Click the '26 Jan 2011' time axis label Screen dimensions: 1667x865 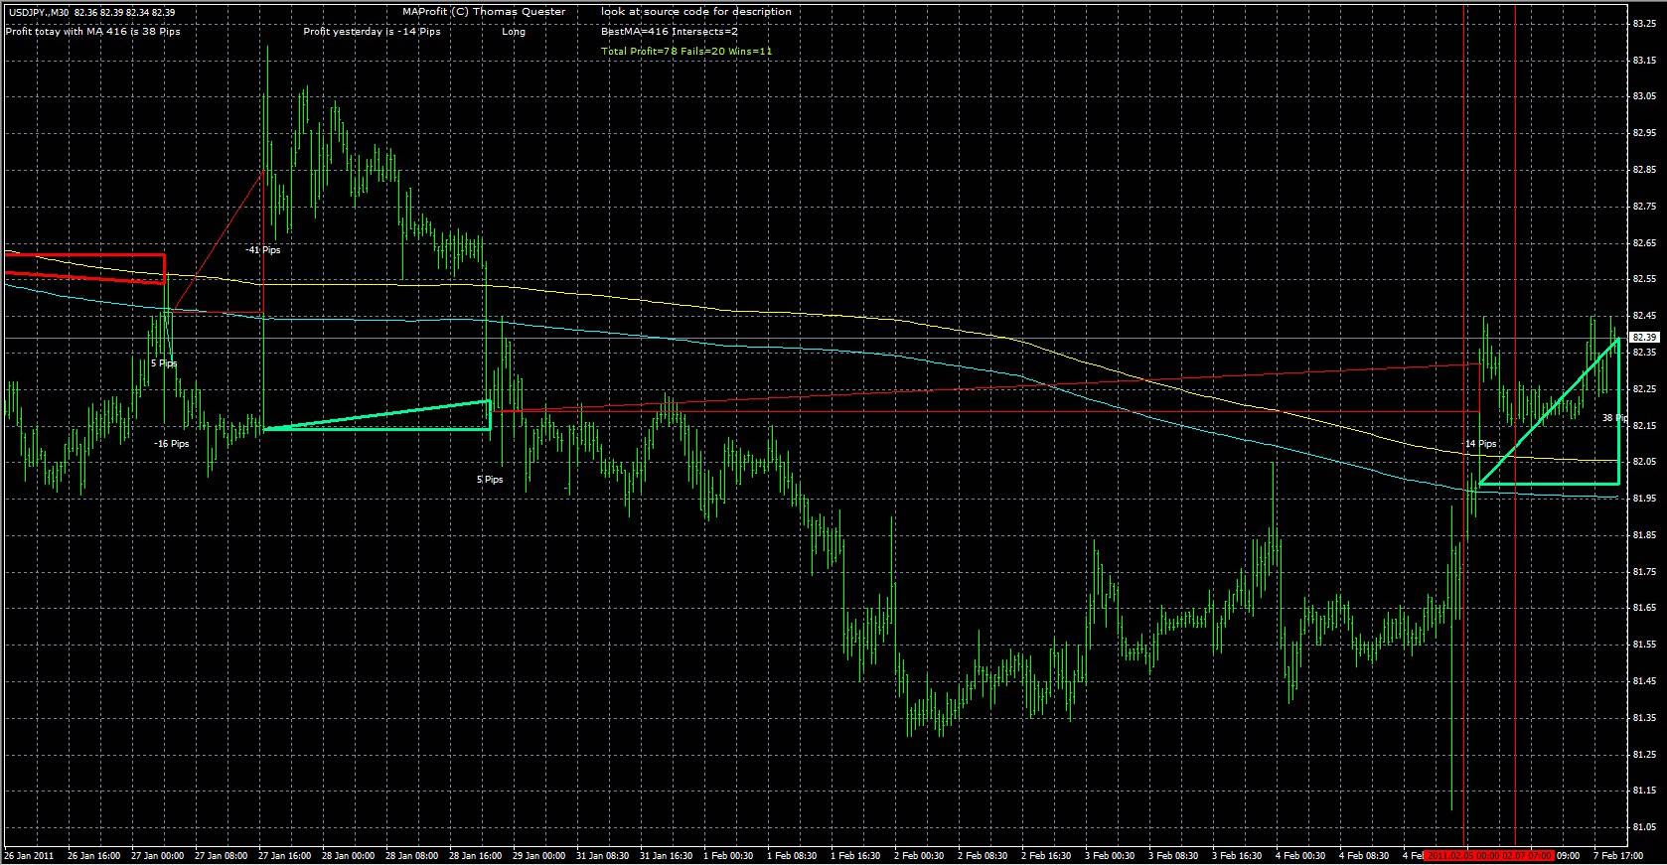(x=30, y=855)
